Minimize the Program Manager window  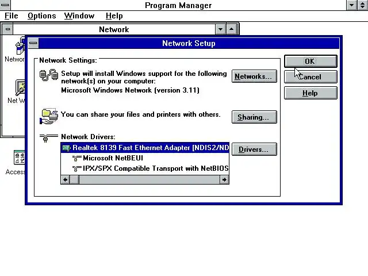(351, 5)
